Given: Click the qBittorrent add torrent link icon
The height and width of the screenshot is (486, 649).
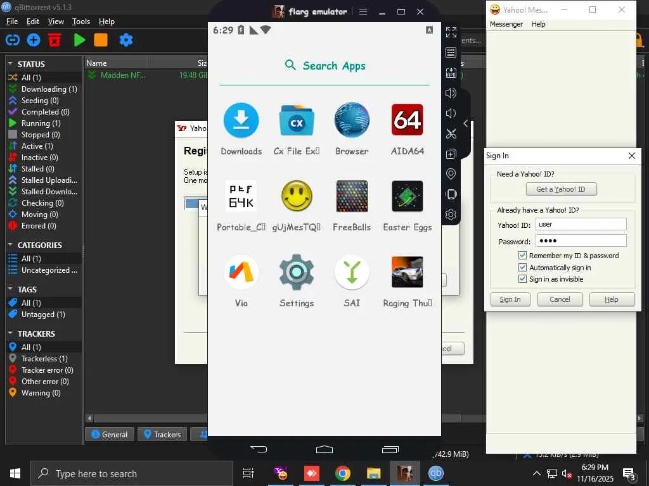Looking at the screenshot, I should [x=13, y=40].
